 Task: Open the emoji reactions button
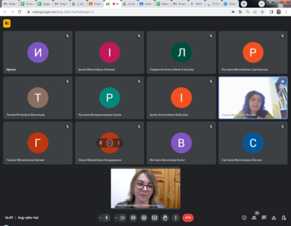coord(144,218)
